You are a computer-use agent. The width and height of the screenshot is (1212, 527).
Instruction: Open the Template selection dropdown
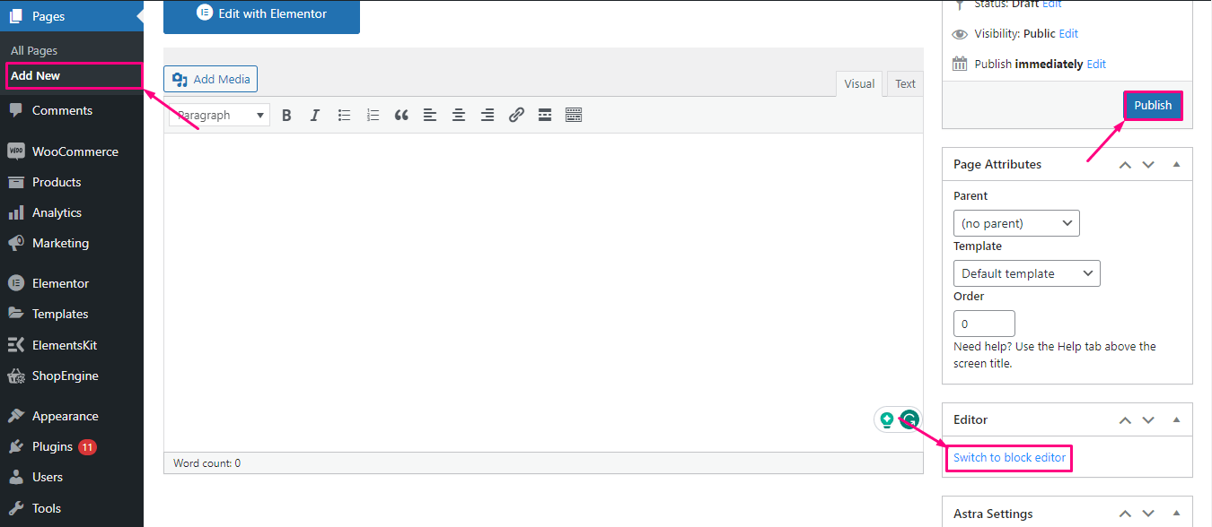pyautogui.click(x=1026, y=272)
